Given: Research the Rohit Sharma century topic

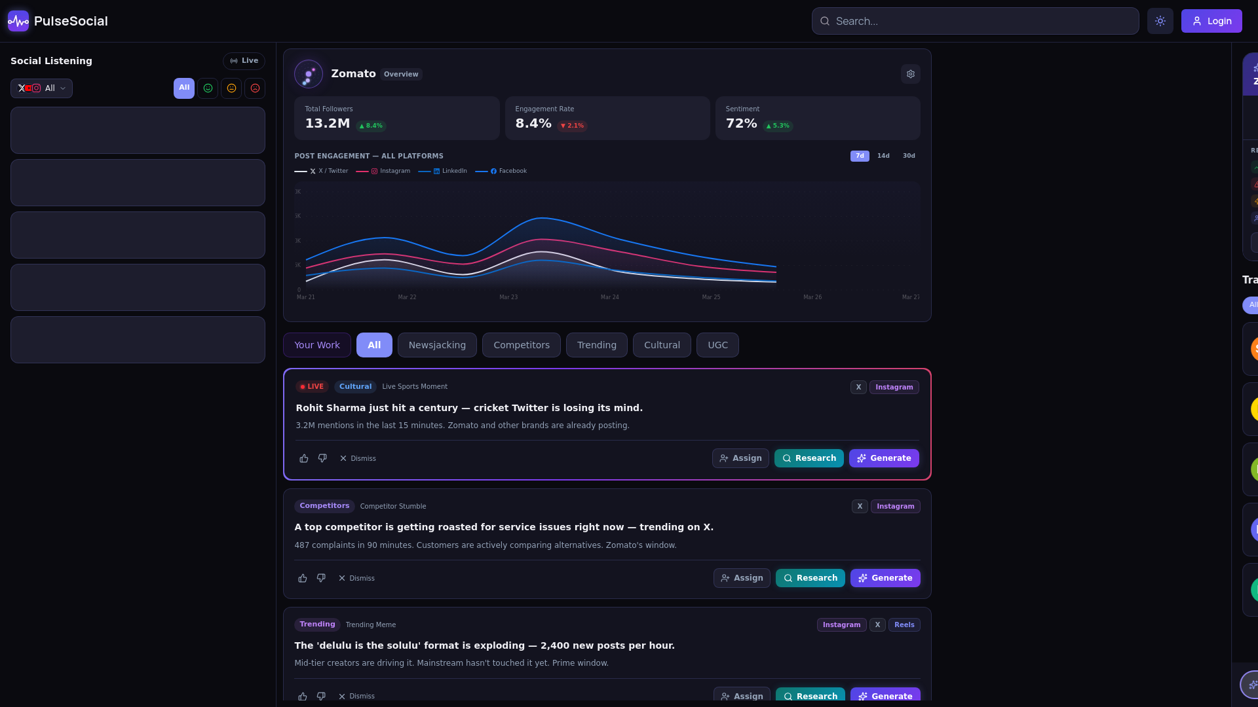Looking at the screenshot, I should 809,458.
